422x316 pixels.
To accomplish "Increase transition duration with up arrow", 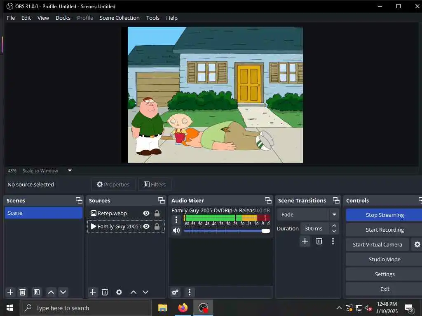I will [x=334, y=226].
